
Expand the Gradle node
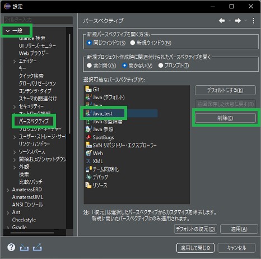(8, 228)
